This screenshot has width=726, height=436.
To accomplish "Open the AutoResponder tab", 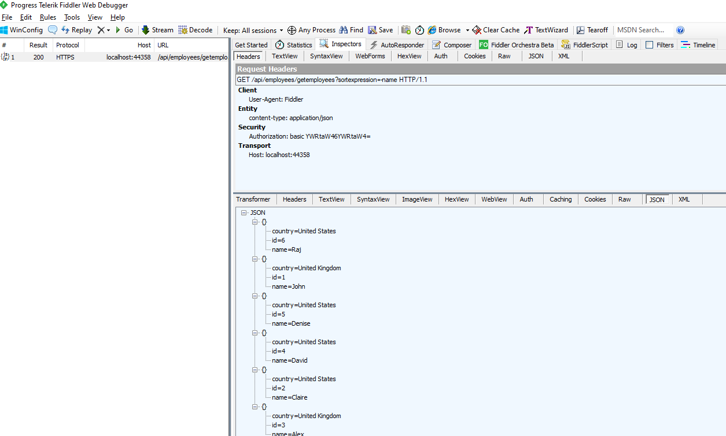I will [397, 45].
